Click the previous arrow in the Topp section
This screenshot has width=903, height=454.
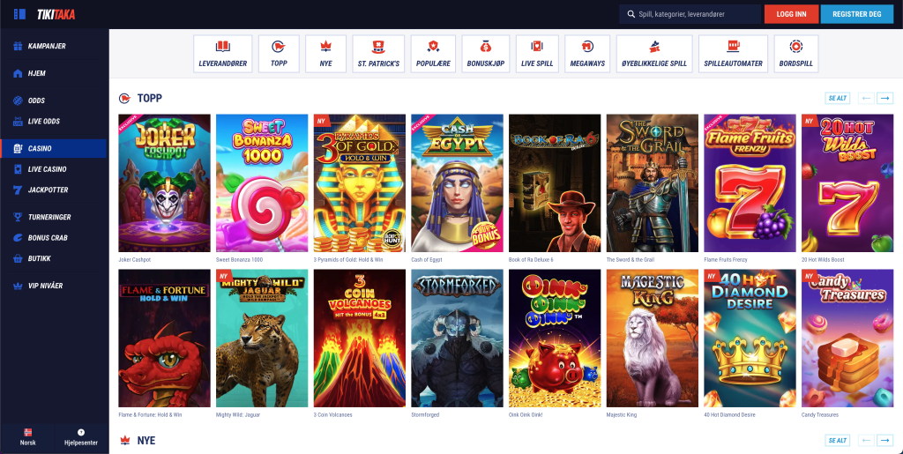[x=866, y=99]
